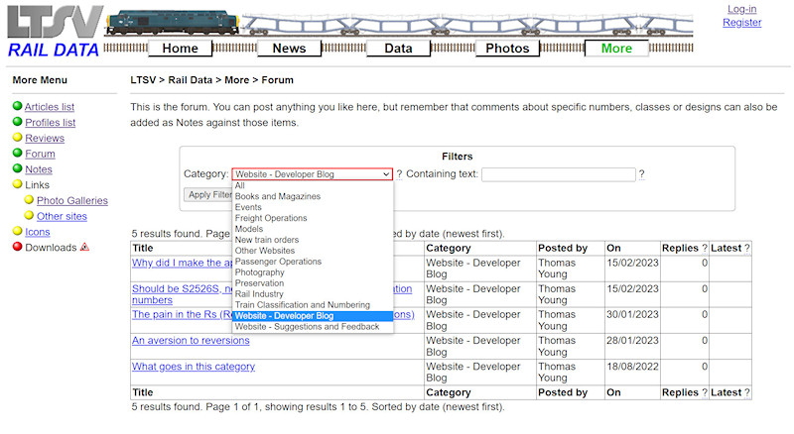Click the question mark next to Replies header
Viewport: 794px width, 434px height.
coord(705,249)
